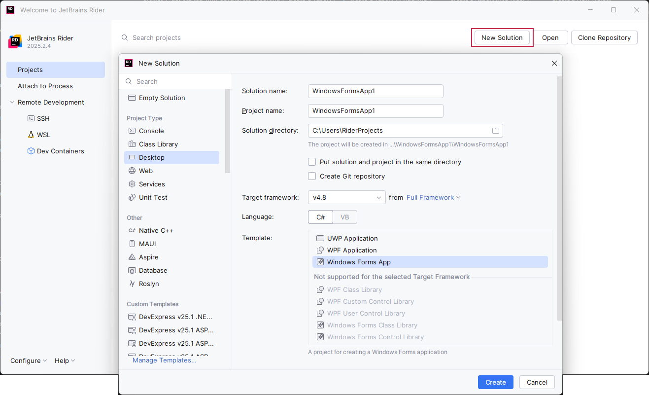This screenshot has height=395, width=649.
Task: Enable Create Git repository
Action: 312,176
